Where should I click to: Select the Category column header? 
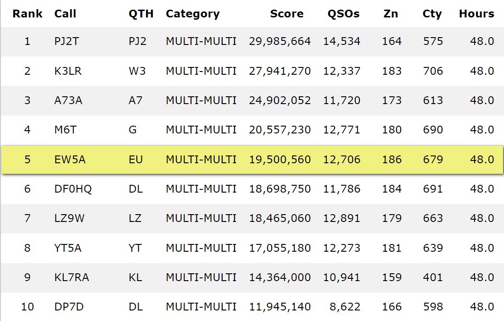192,14
